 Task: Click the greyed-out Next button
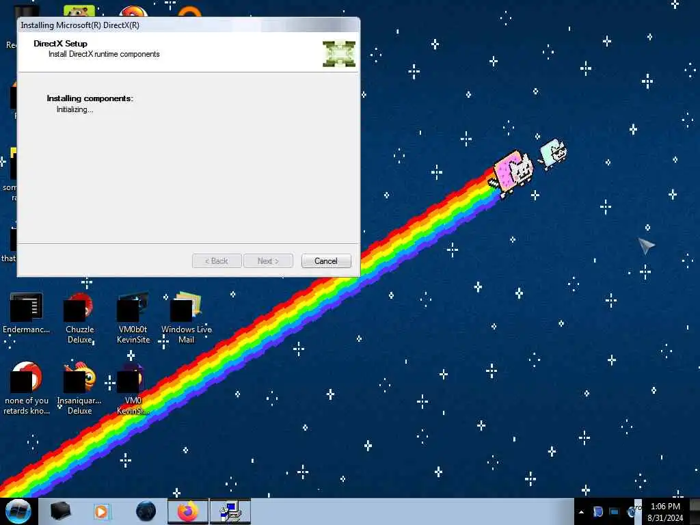tap(268, 260)
